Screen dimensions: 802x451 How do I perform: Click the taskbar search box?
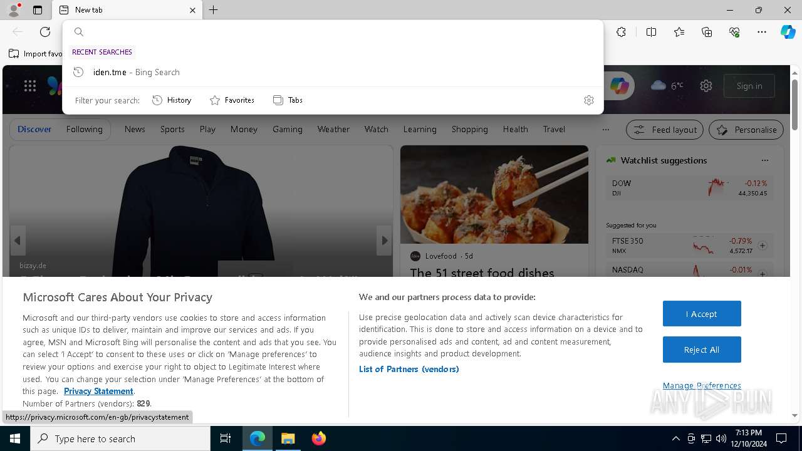(x=120, y=438)
